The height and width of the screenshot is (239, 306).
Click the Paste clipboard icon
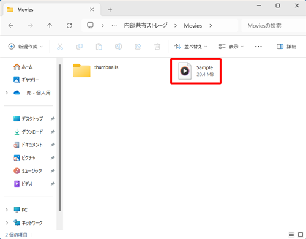99,47
